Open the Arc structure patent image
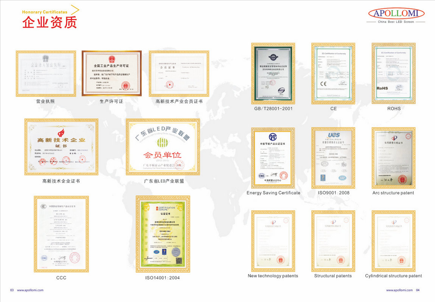The width and height of the screenshot is (435, 302). [x=394, y=158]
